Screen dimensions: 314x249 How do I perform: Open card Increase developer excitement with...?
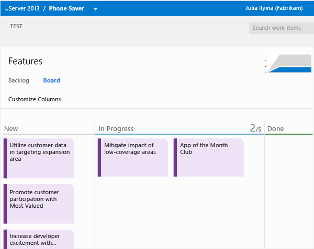click(x=39, y=239)
